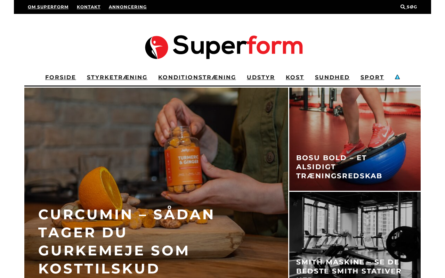Click the search magnifier icon

403,7
